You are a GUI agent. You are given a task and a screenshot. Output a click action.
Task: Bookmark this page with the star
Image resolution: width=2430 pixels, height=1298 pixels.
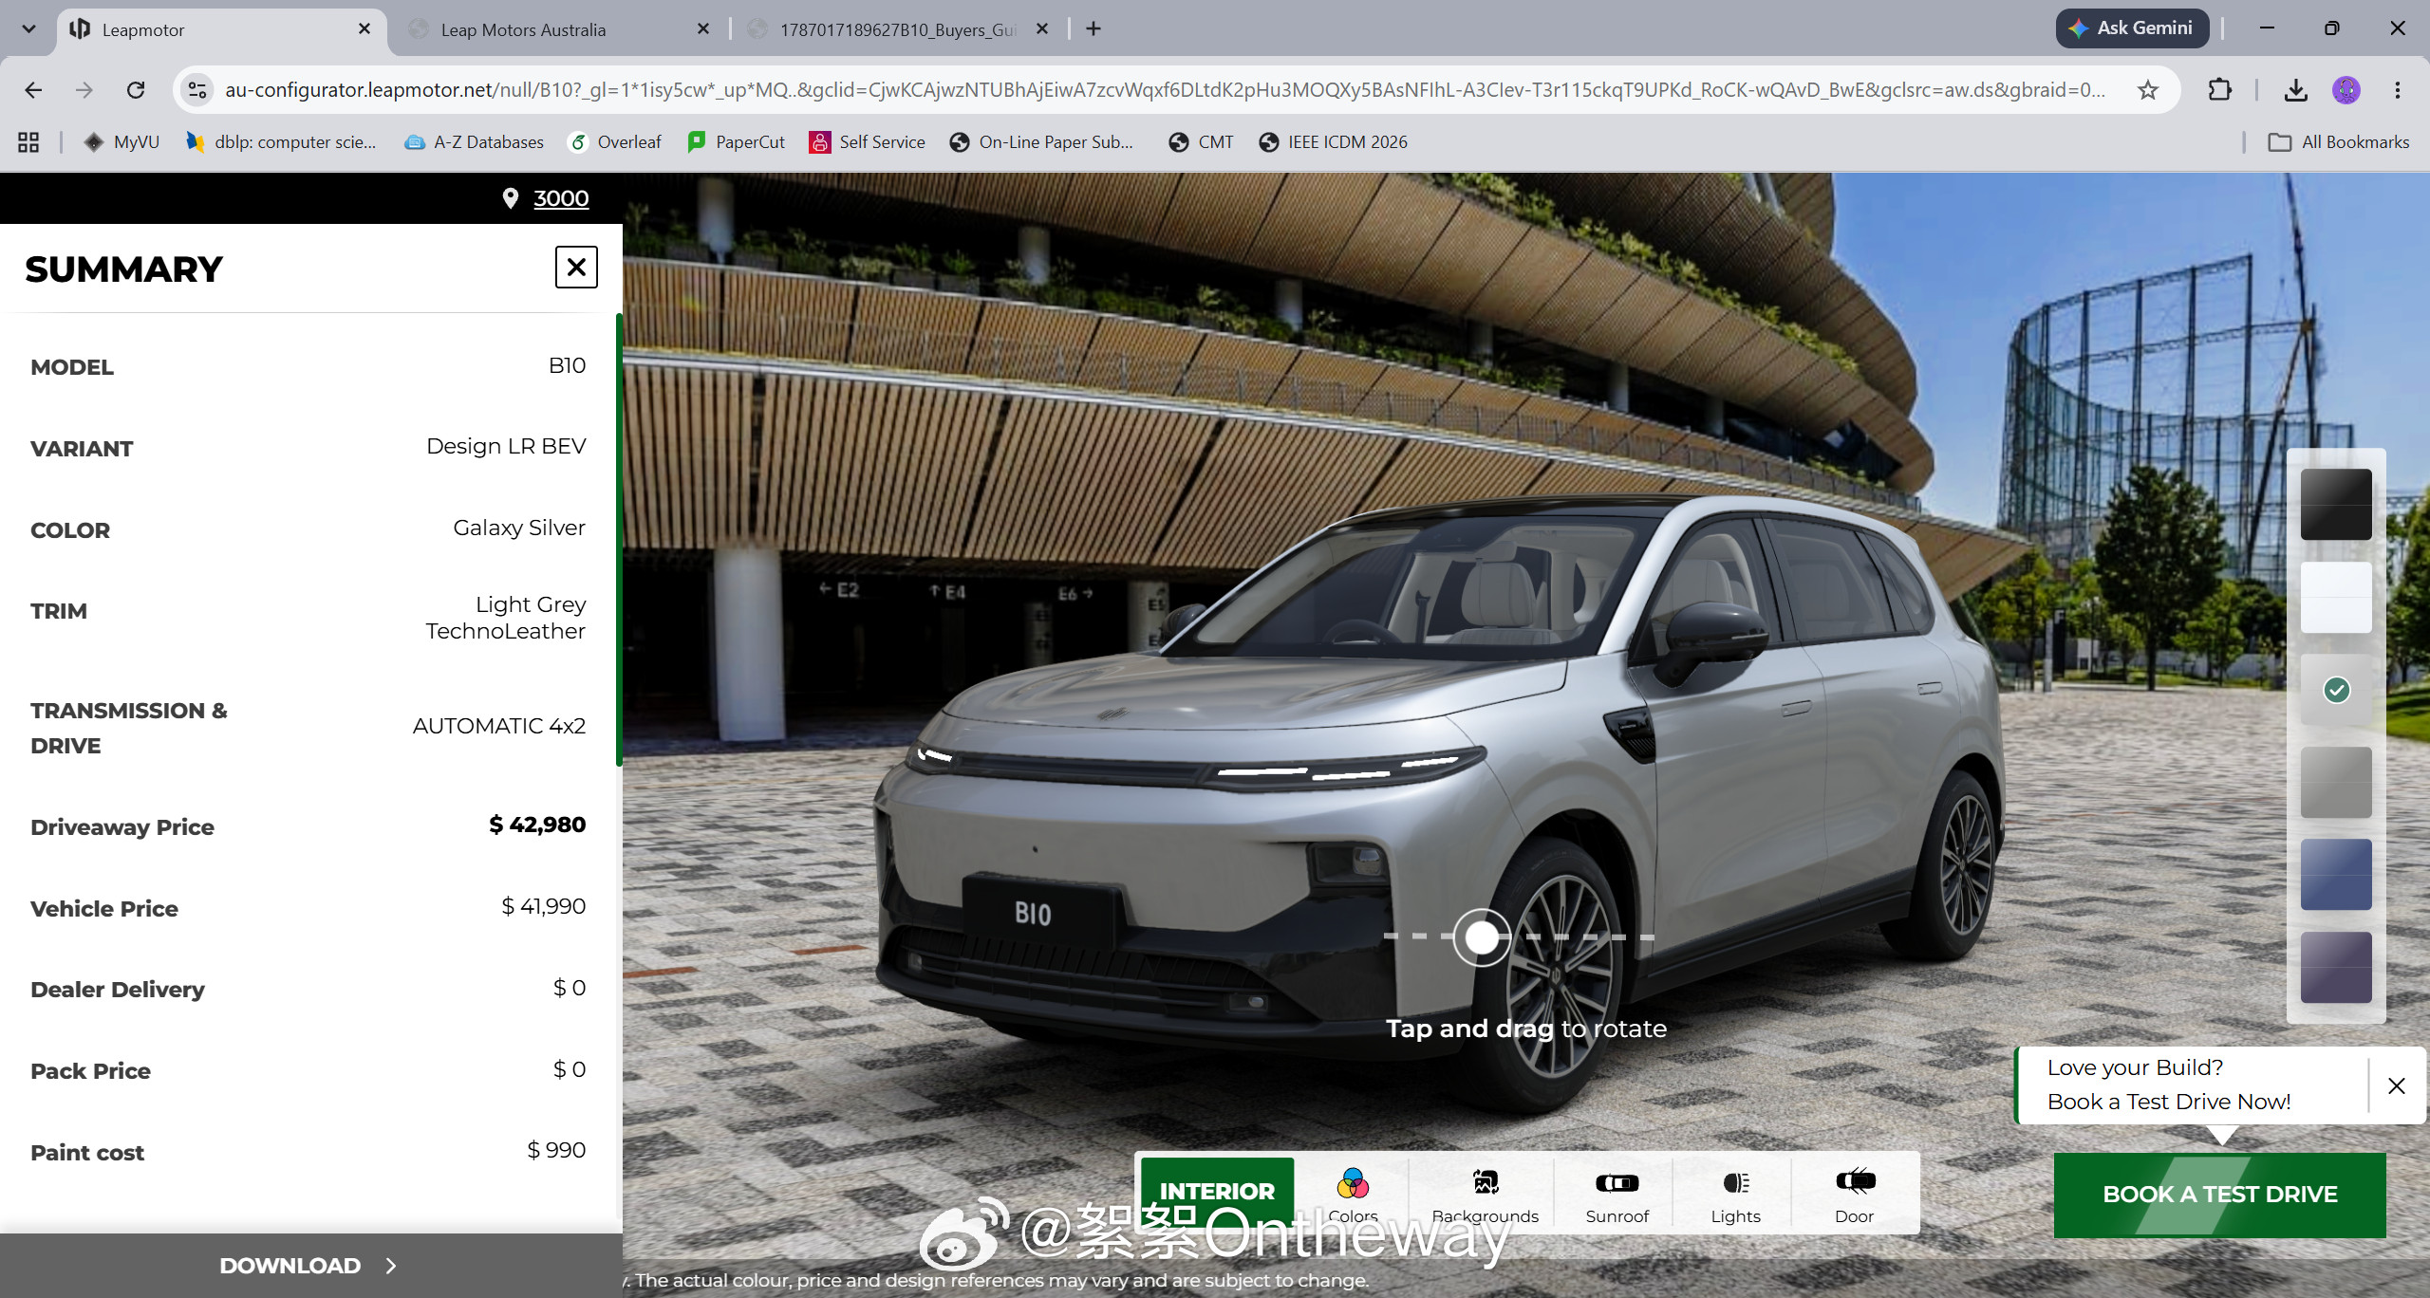(2148, 90)
